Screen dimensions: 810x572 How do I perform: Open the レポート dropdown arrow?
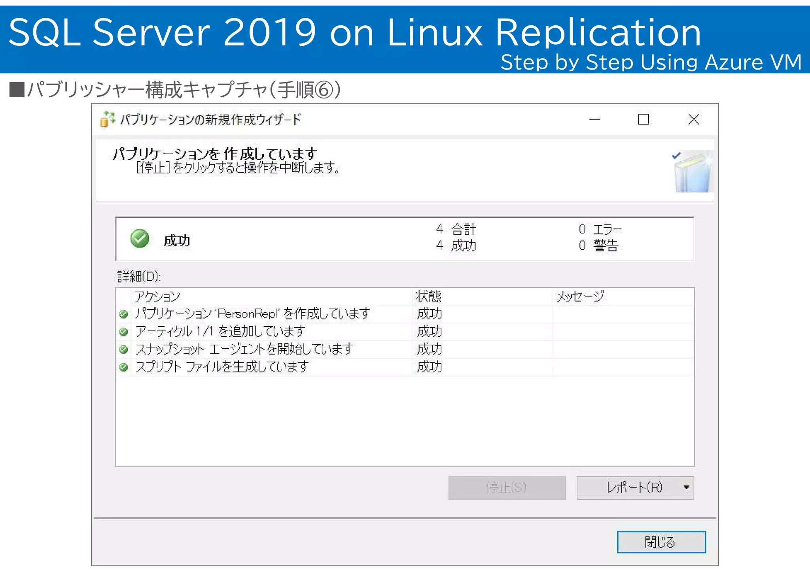click(687, 487)
